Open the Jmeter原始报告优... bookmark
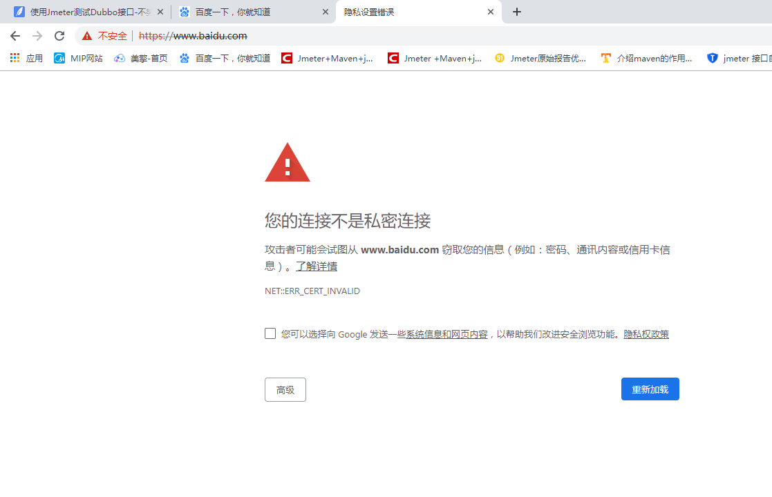This screenshot has height=497, width=772. pyautogui.click(x=540, y=58)
